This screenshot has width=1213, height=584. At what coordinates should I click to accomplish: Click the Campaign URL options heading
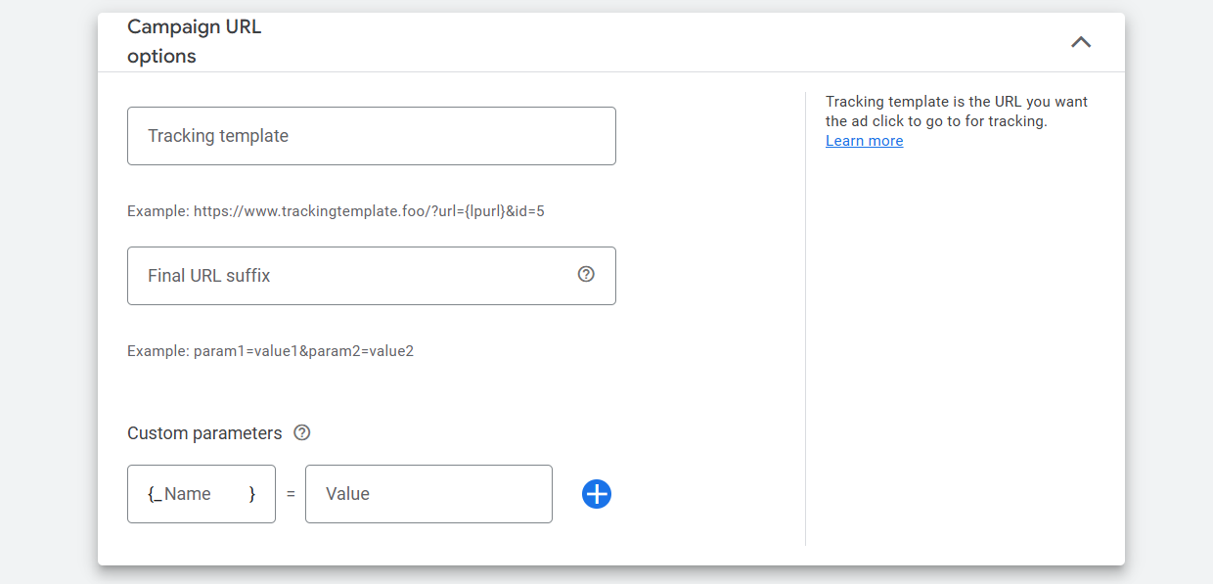[x=194, y=41]
